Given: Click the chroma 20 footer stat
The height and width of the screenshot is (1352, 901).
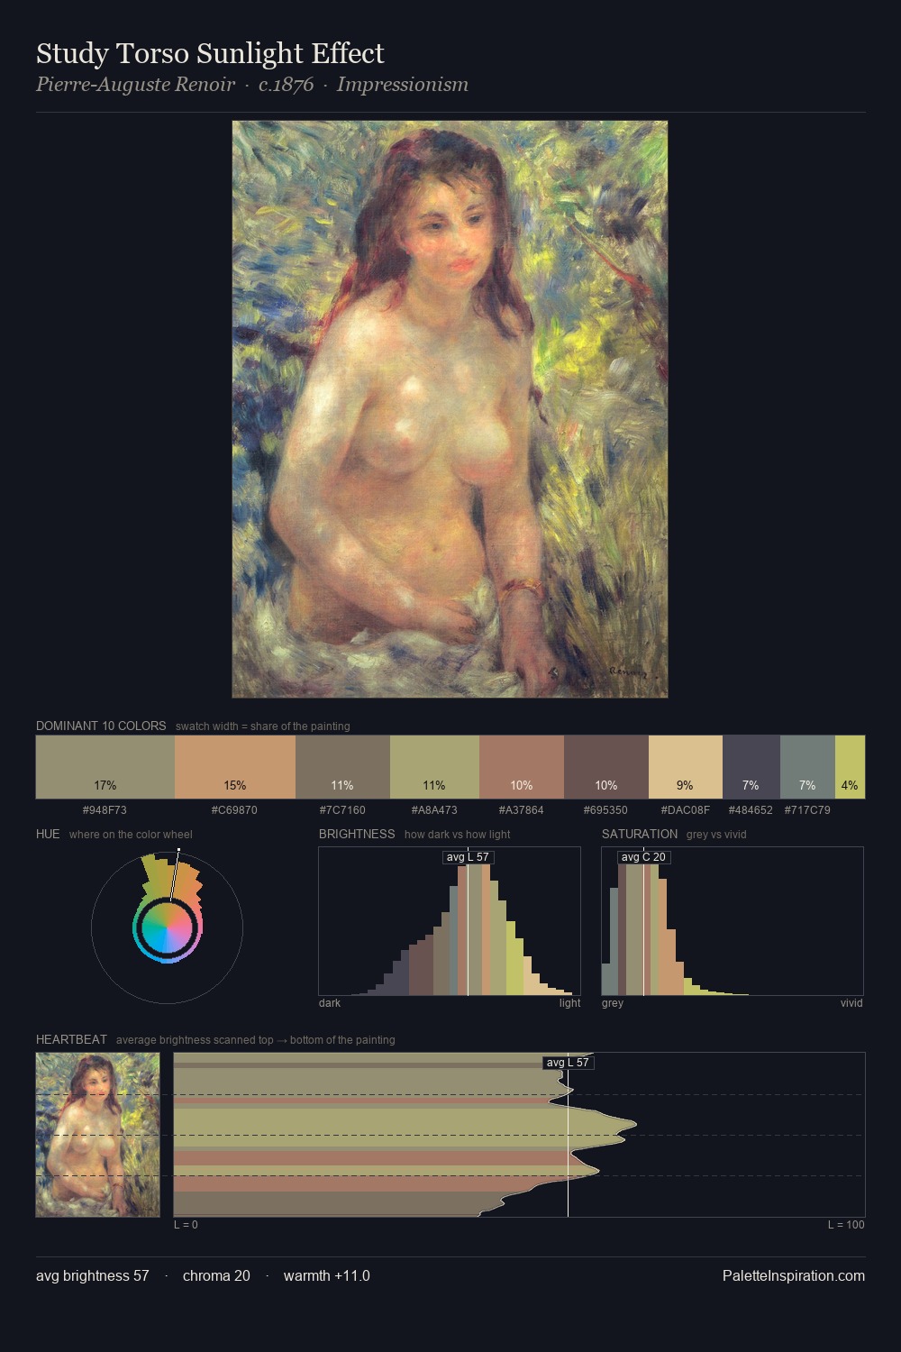Looking at the screenshot, I should (x=216, y=1275).
